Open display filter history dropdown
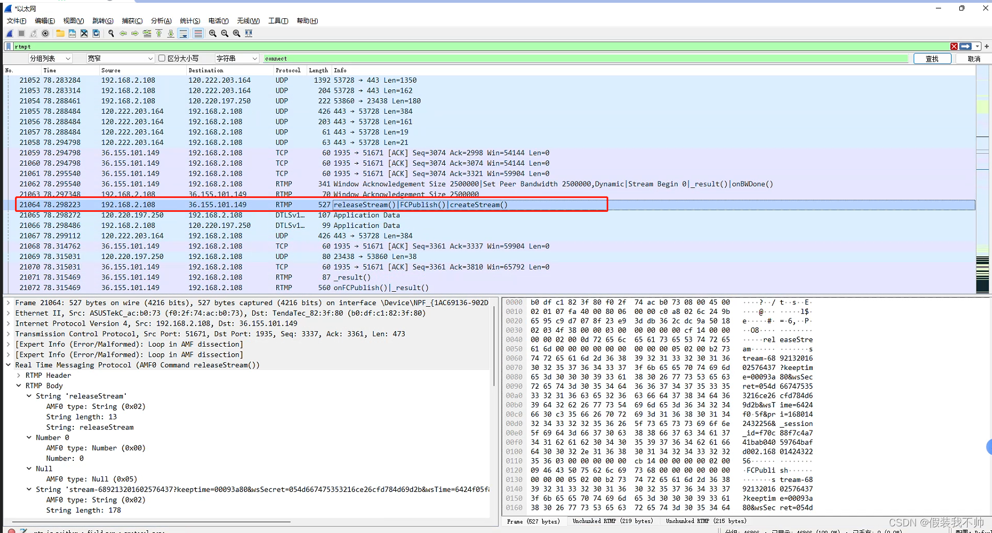 [978, 47]
